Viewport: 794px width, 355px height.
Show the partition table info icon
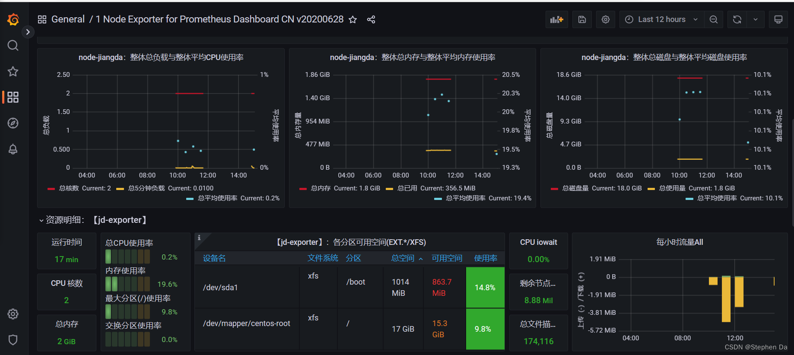[x=199, y=238]
